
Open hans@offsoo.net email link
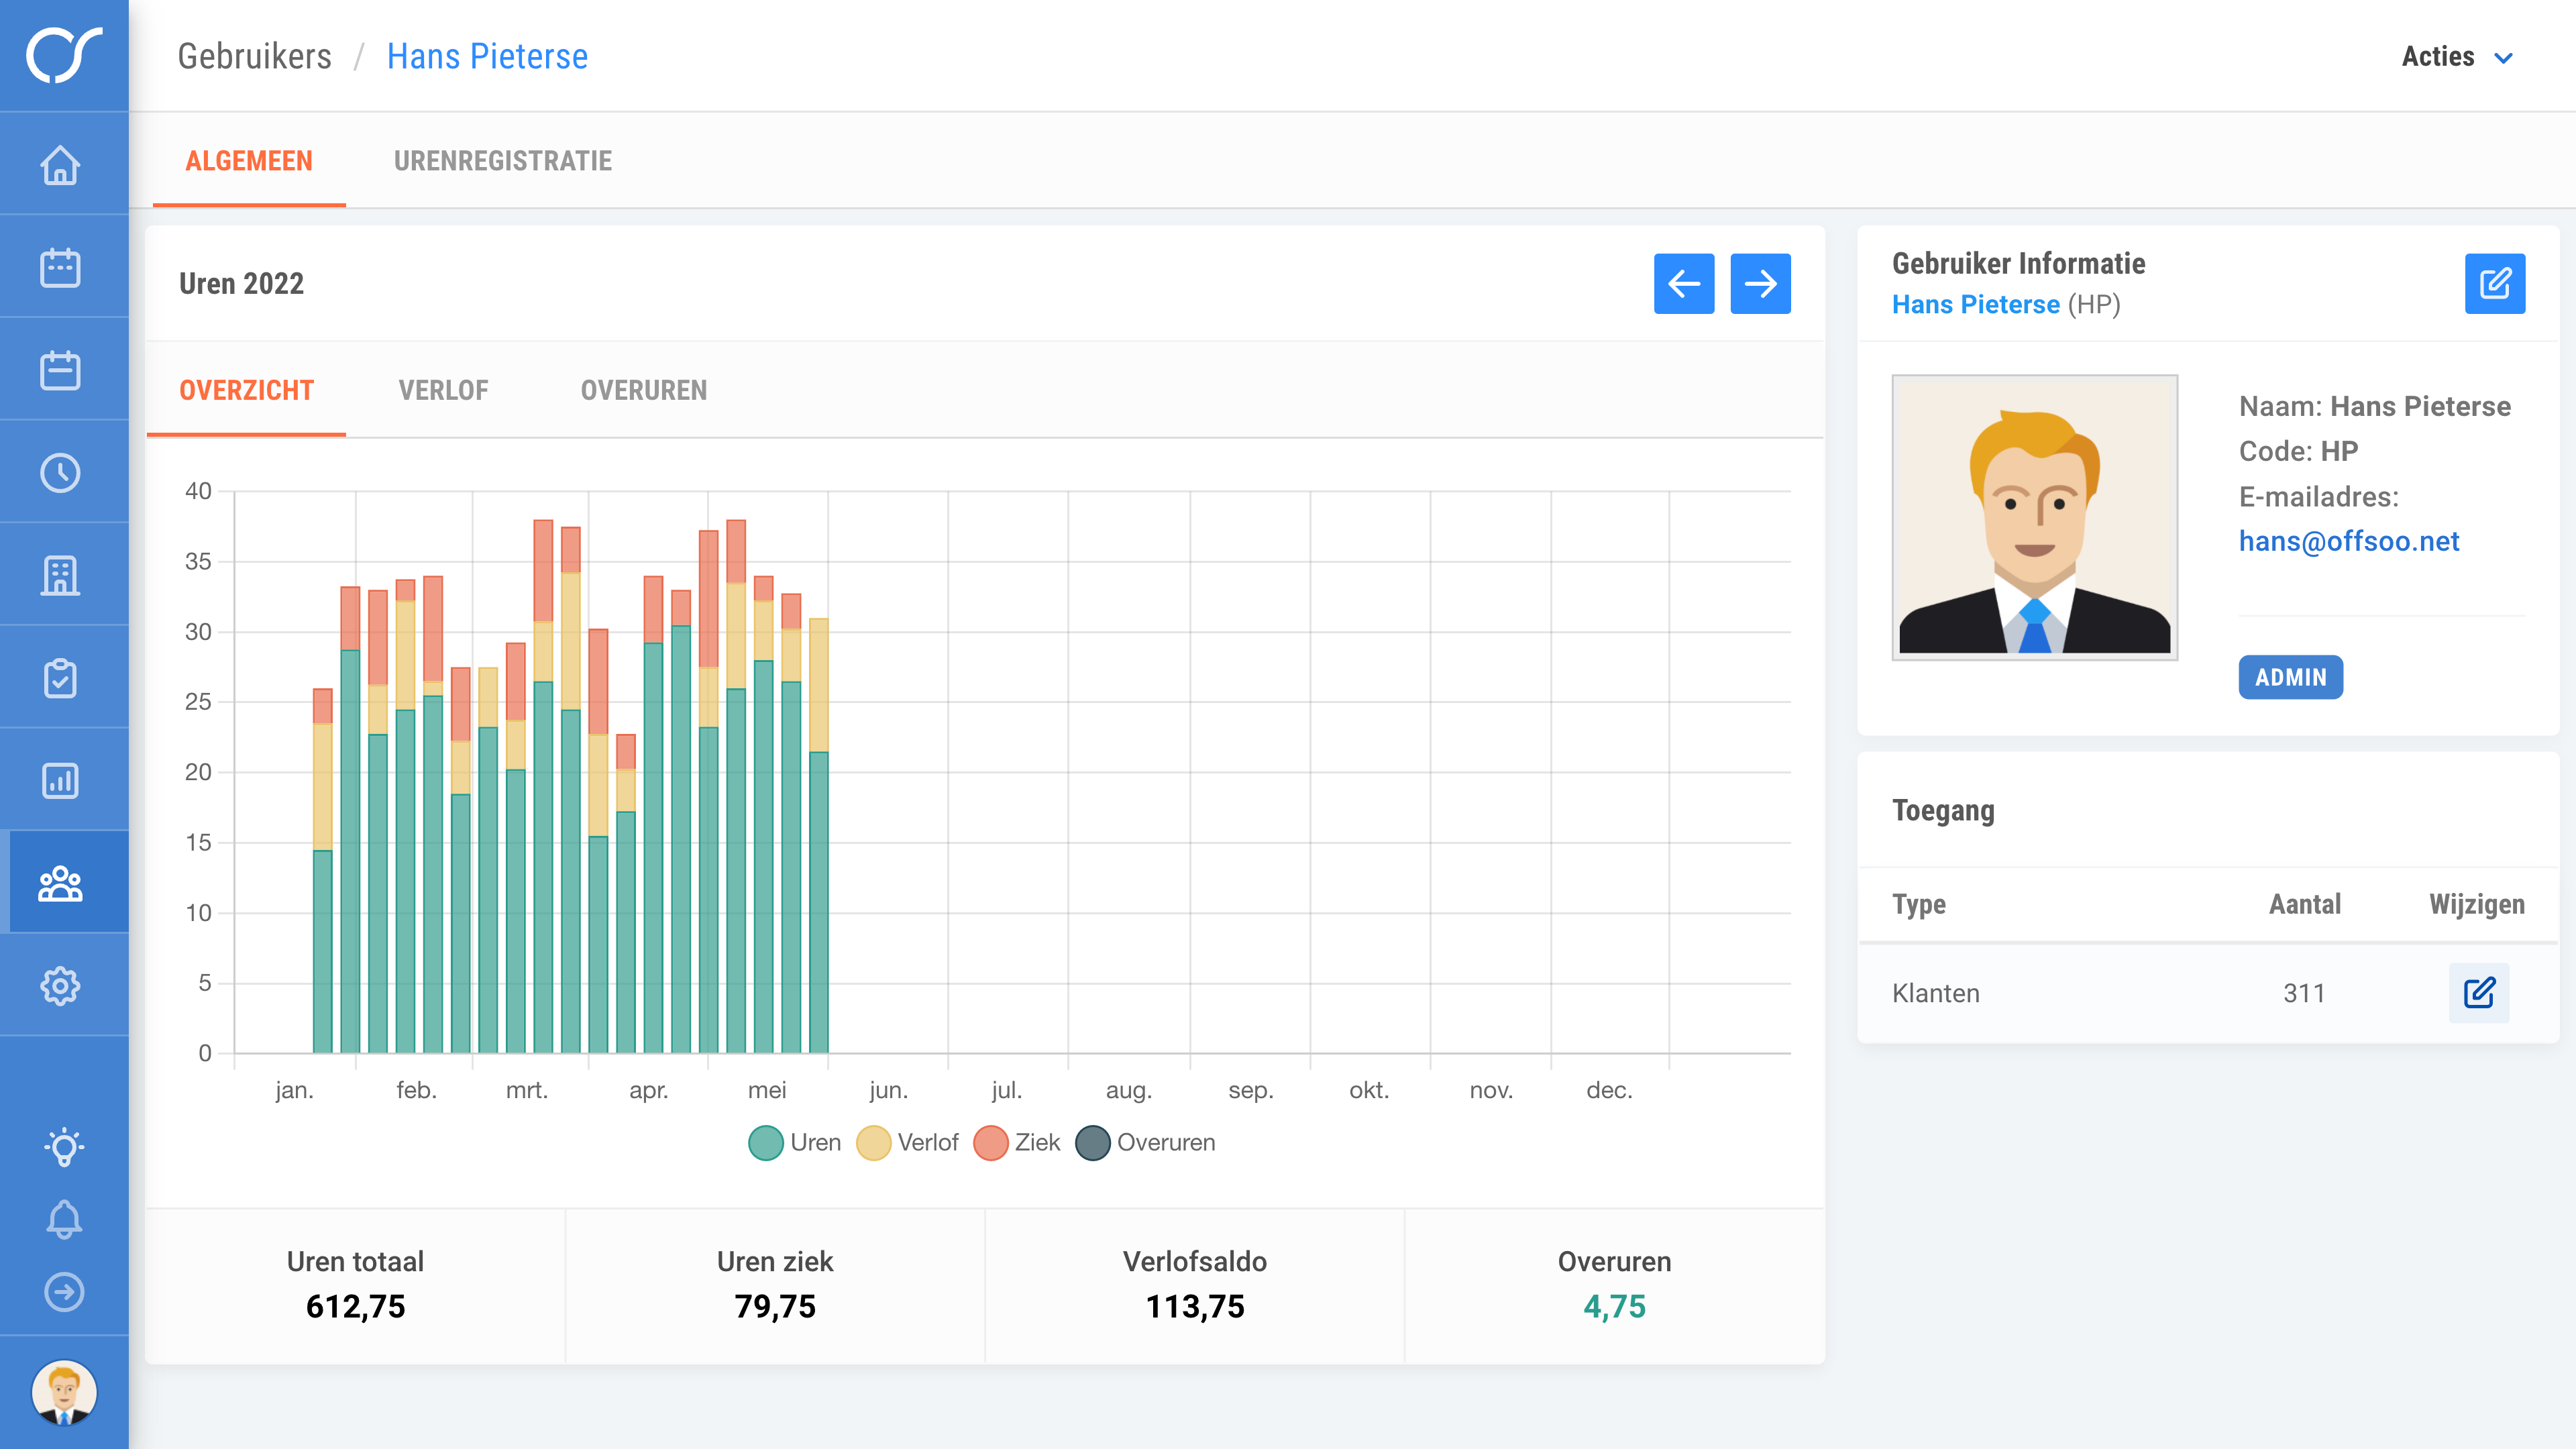click(2348, 541)
